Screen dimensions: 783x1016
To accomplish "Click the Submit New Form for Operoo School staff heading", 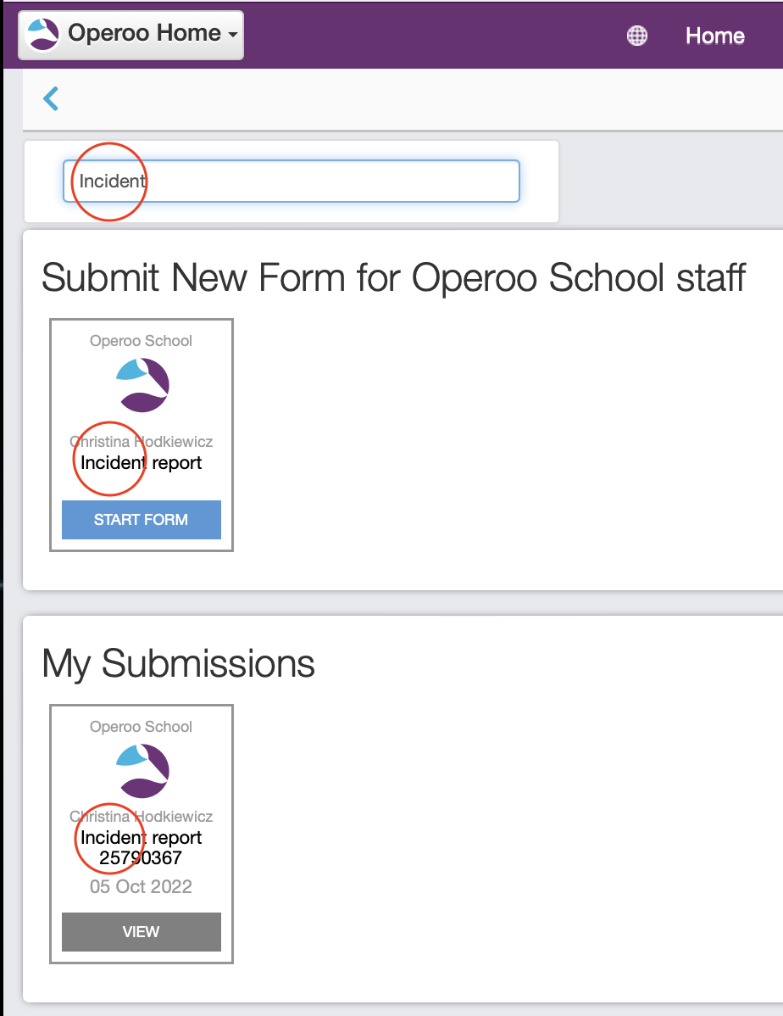I will click(394, 278).
